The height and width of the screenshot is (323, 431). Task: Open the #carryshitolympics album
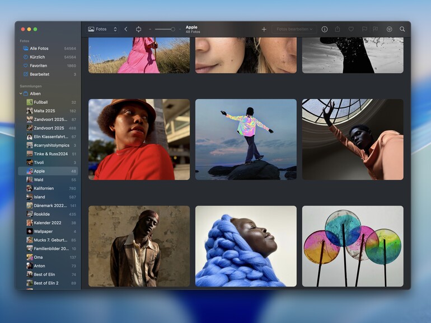[48, 145]
